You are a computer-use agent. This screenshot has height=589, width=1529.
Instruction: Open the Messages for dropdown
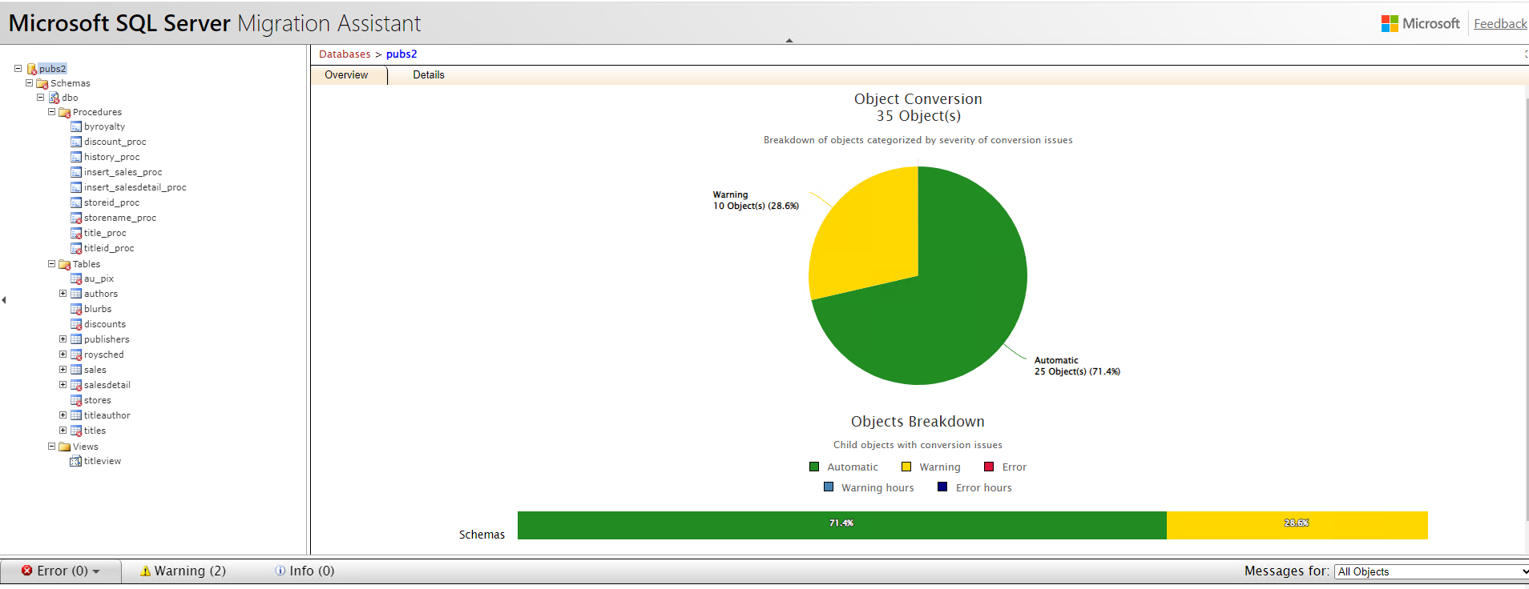tap(1431, 571)
